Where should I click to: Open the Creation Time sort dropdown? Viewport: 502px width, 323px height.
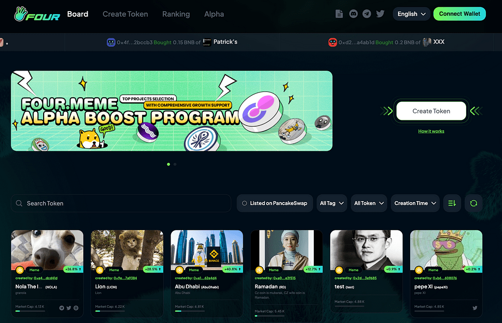coord(415,203)
